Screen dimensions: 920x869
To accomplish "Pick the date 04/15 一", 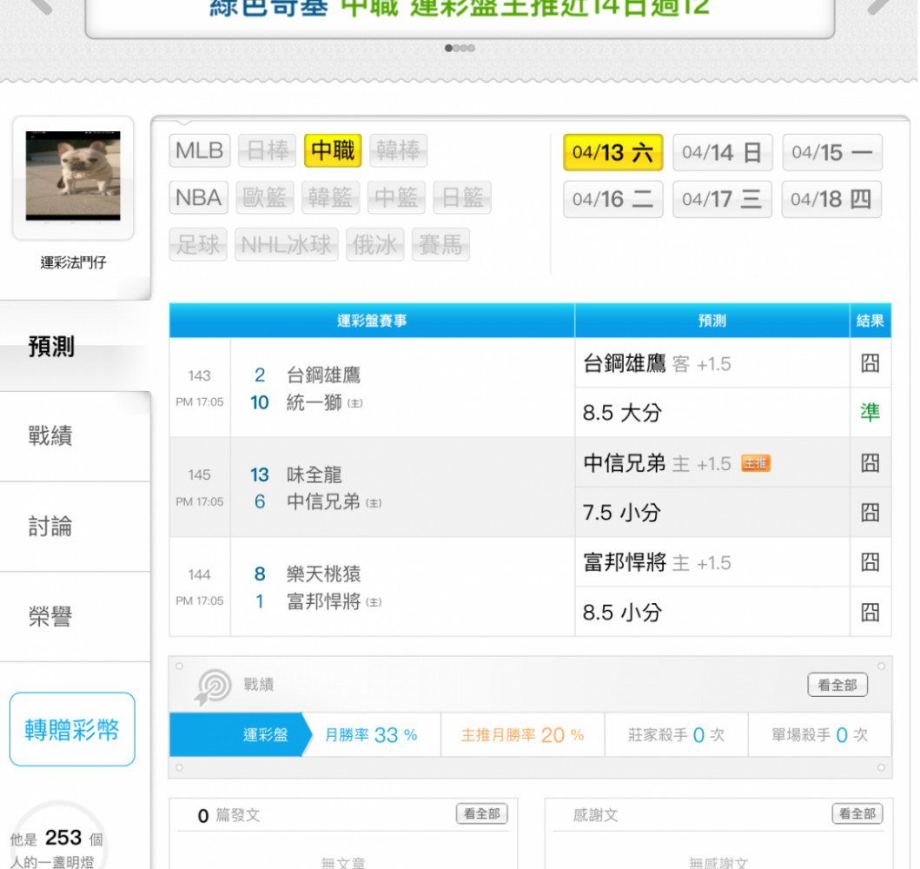I will [x=832, y=153].
